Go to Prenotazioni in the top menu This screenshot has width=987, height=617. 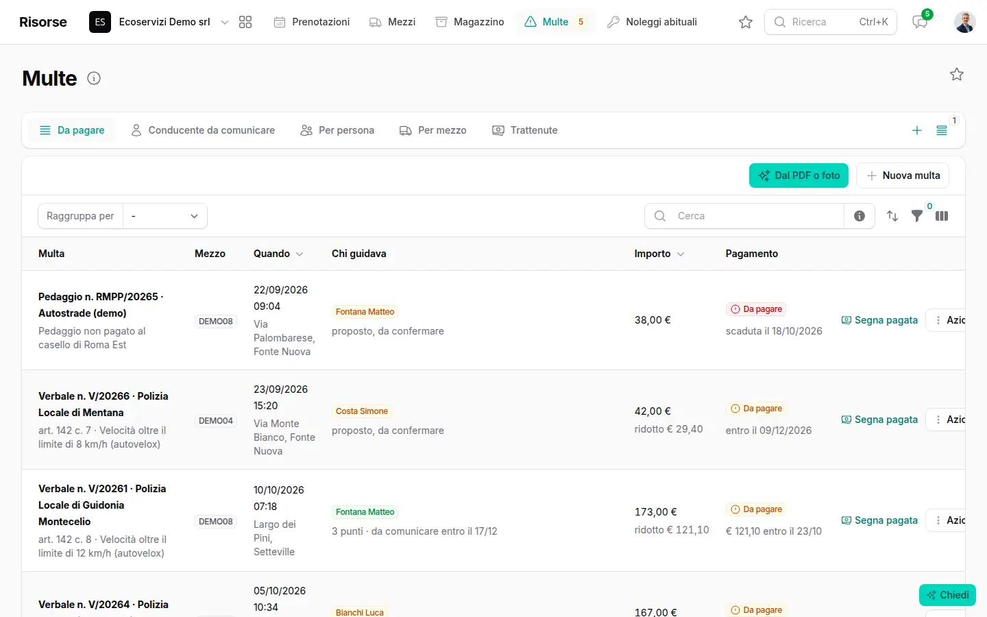click(312, 22)
